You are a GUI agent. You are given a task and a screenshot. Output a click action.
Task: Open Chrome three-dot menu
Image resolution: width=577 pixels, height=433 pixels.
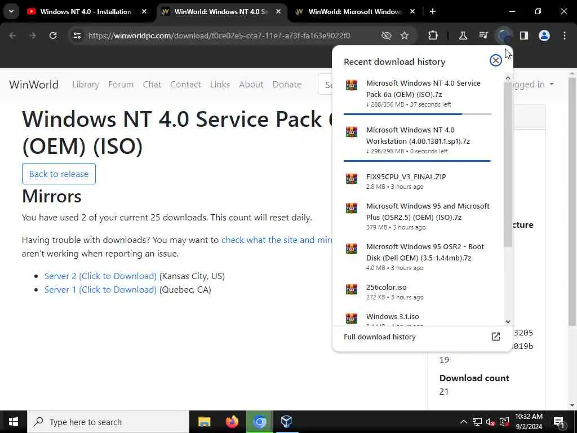(565, 36)
